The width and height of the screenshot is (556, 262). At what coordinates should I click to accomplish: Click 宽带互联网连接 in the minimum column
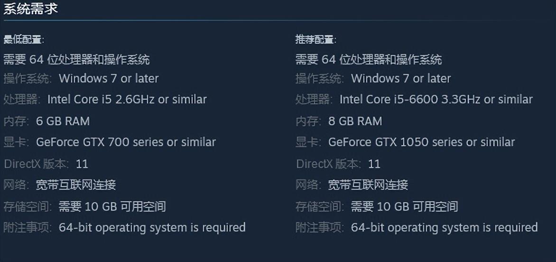coord(76,185)
